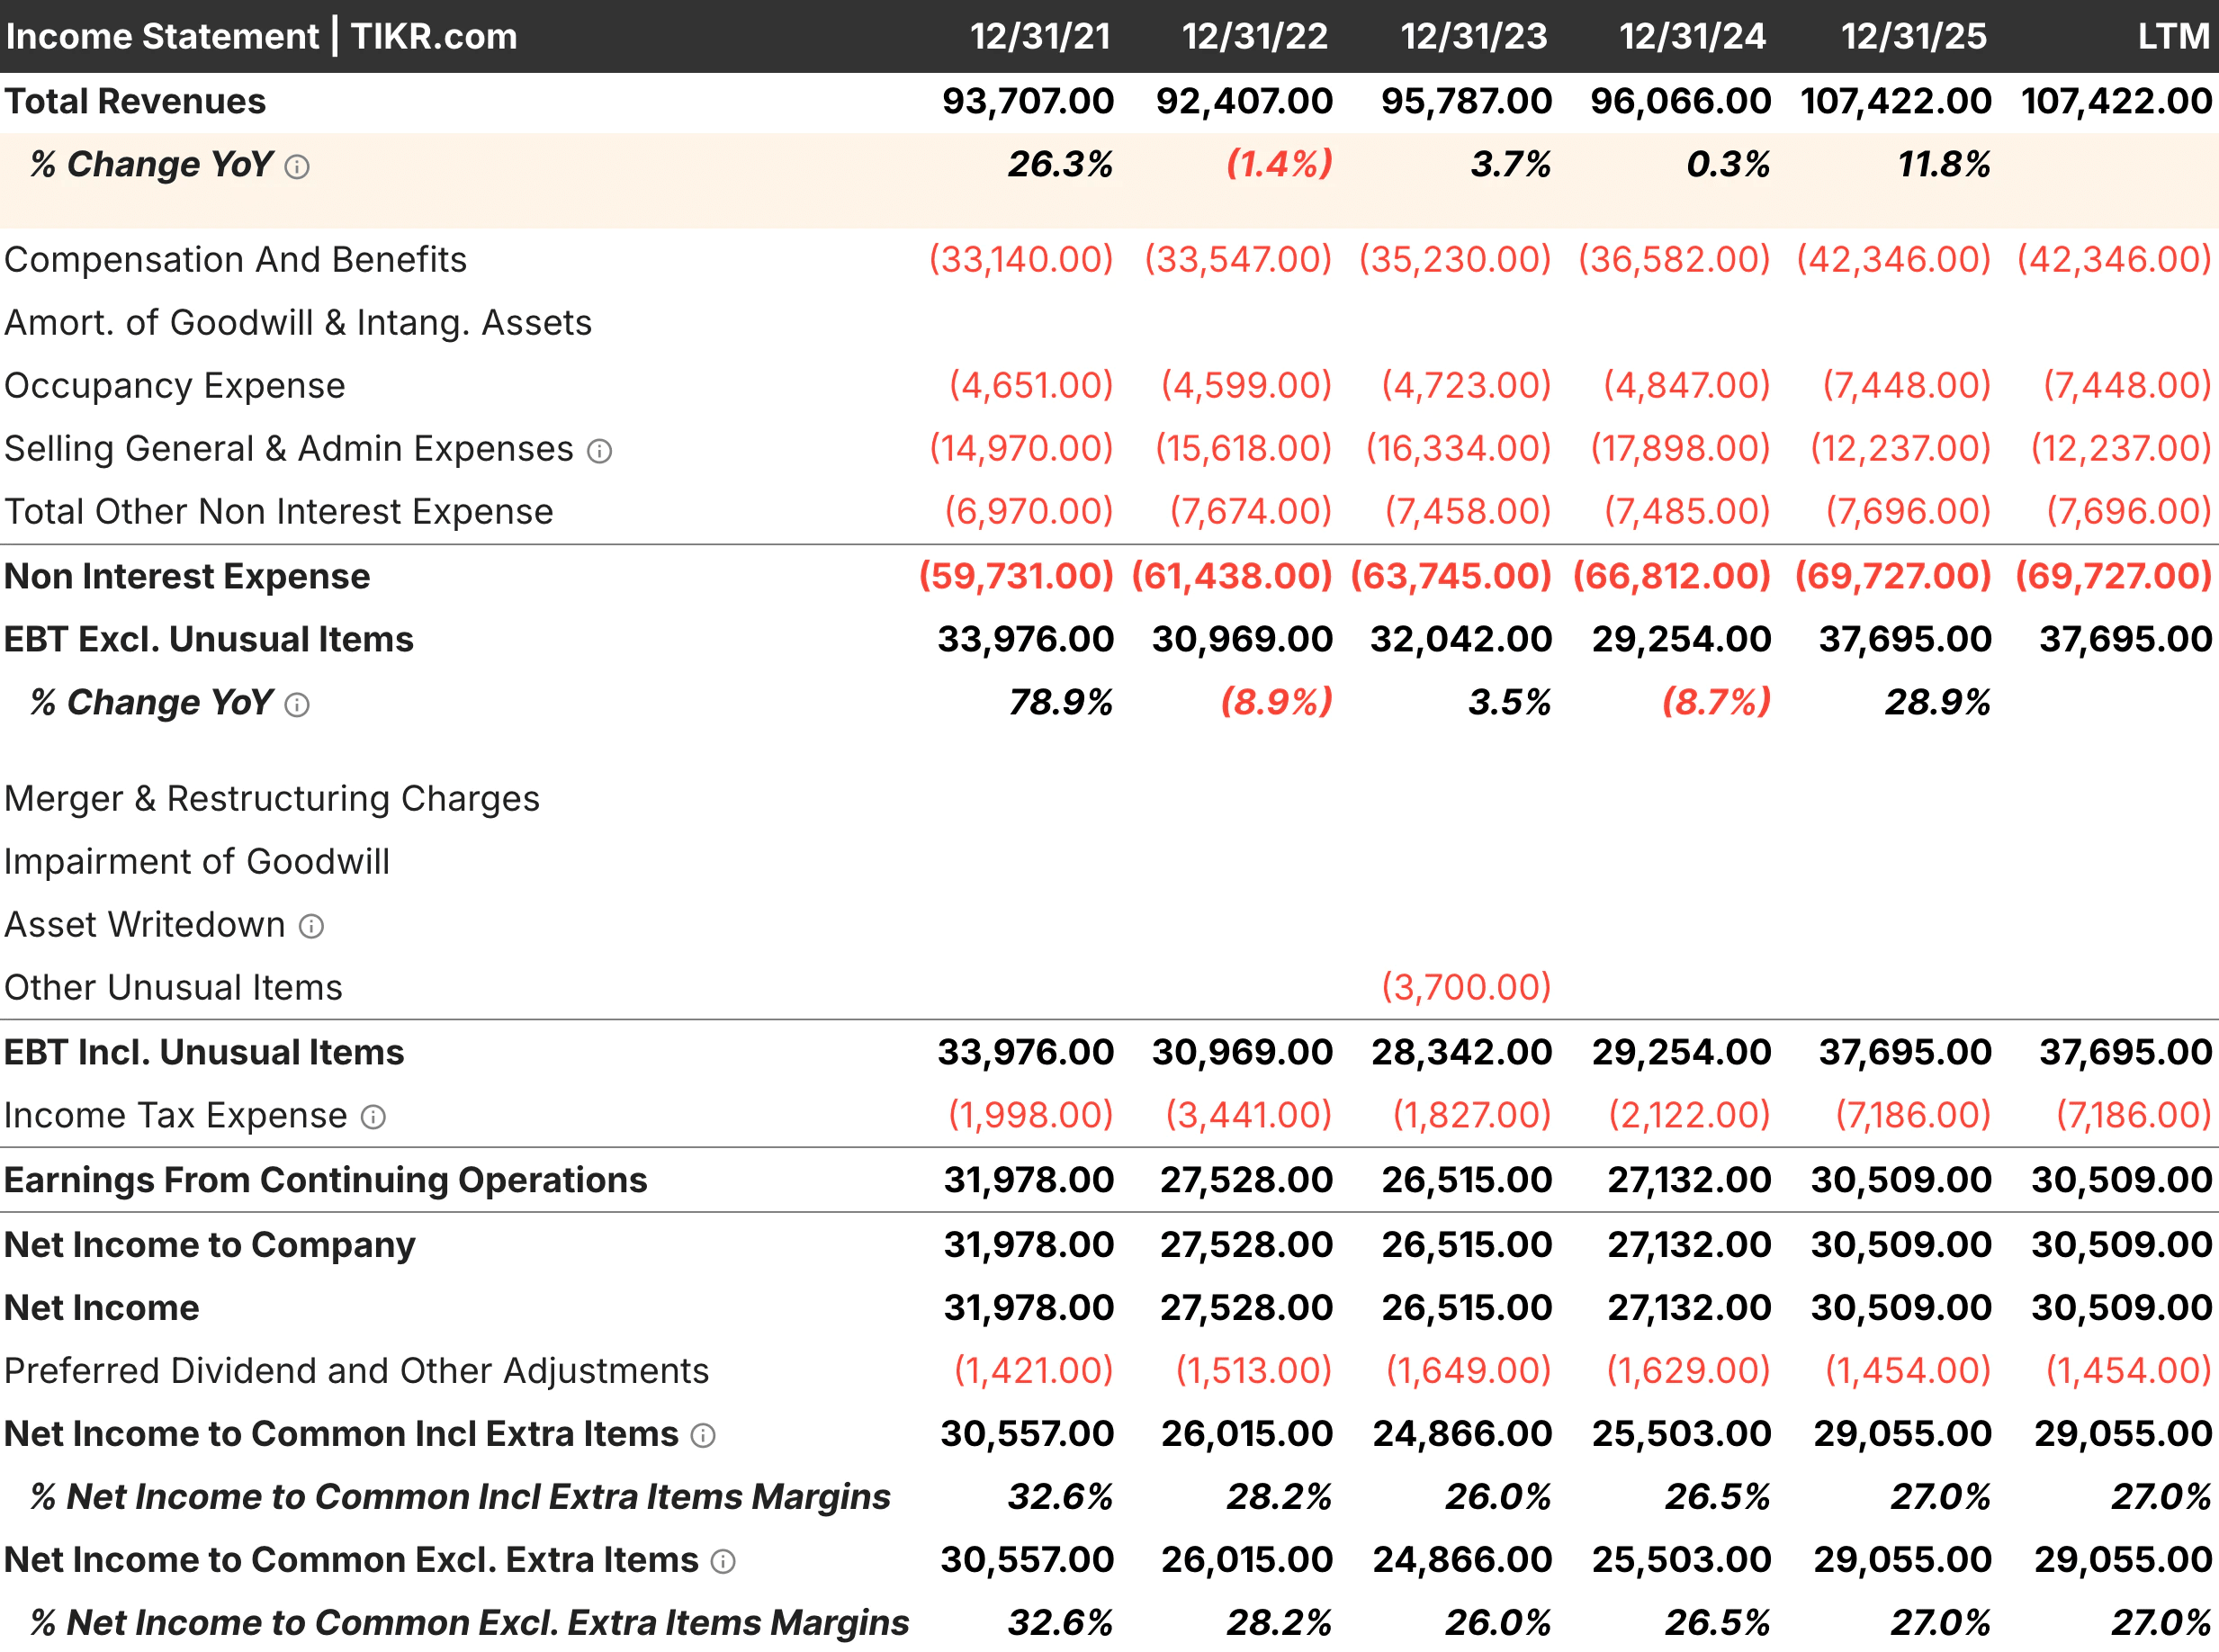This screenshot has width=2219, height=1652.
Task: Click the info icon beside Selling General & Admin Expenses
Action: pos(599,451)
